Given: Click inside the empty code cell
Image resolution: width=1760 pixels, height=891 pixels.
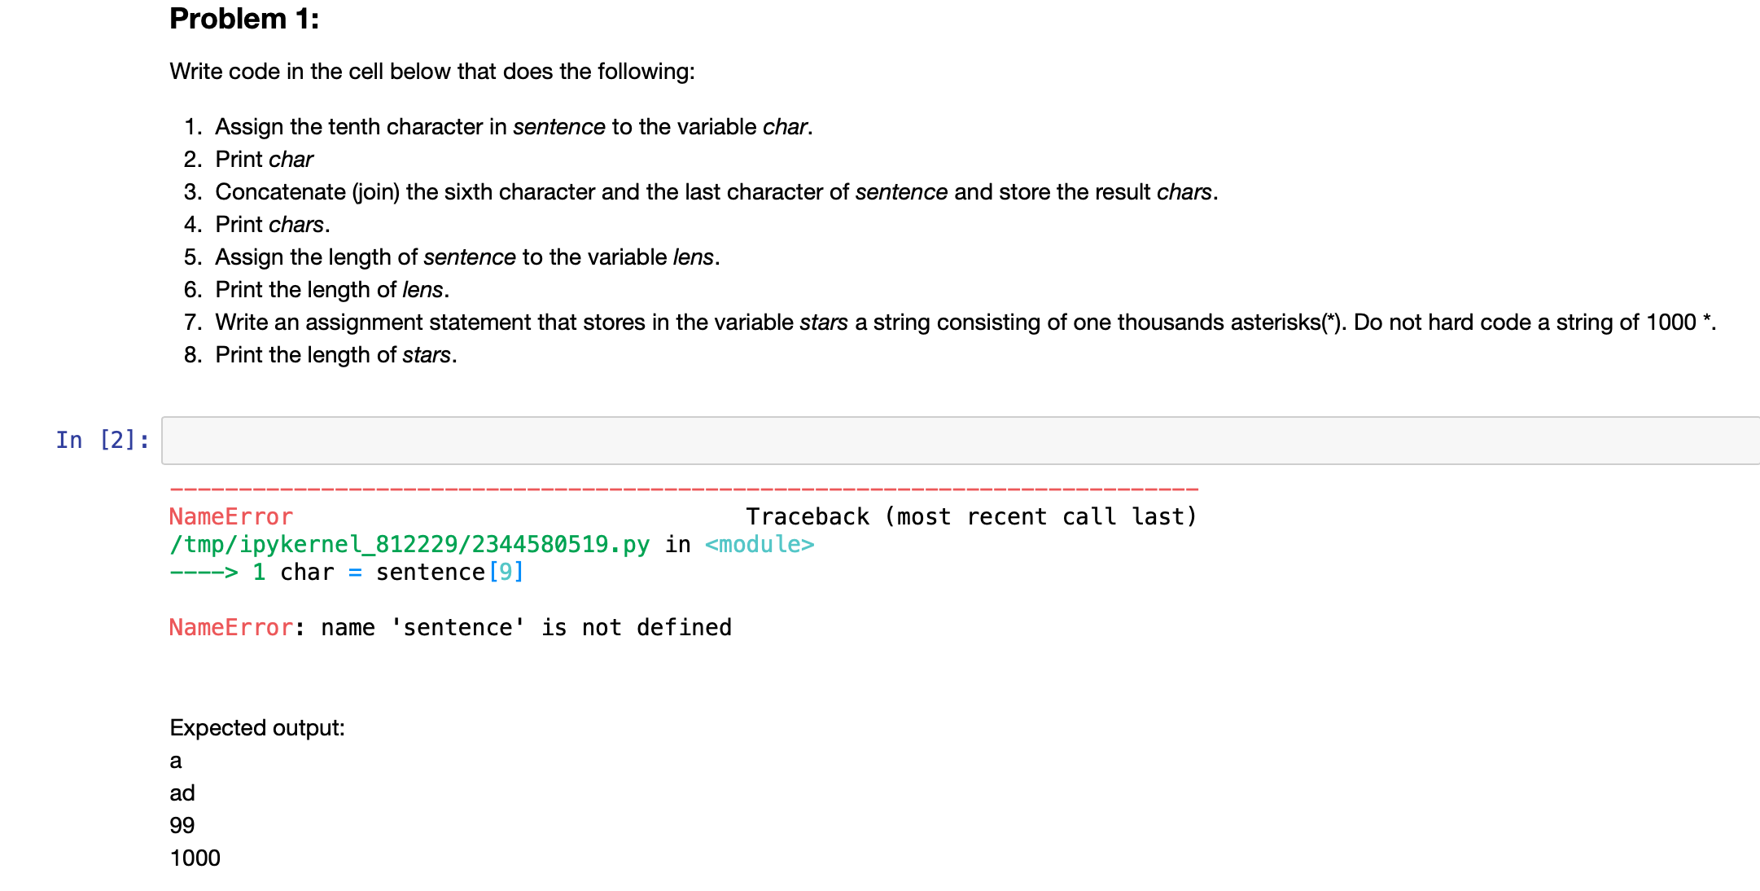Looking at the screenshot, I should pos(895,440).
